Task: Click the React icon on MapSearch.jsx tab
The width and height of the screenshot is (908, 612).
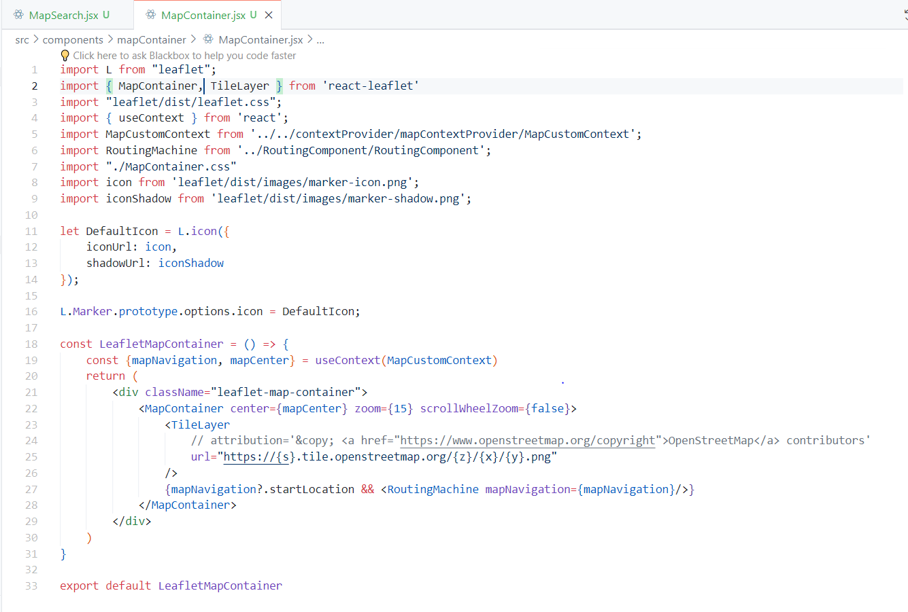Action: coord(18,15)
